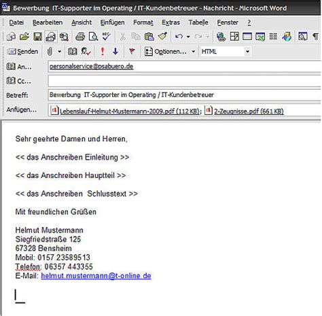Screen dimensions: 322x316
Task: Open a file with the folder icon
Action: point(24,37)
